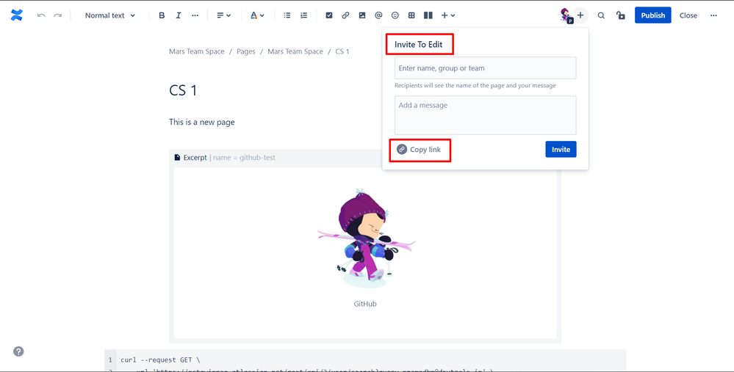734x372 pixels.
Task: Click the text This is a new page
Action: 202,123
